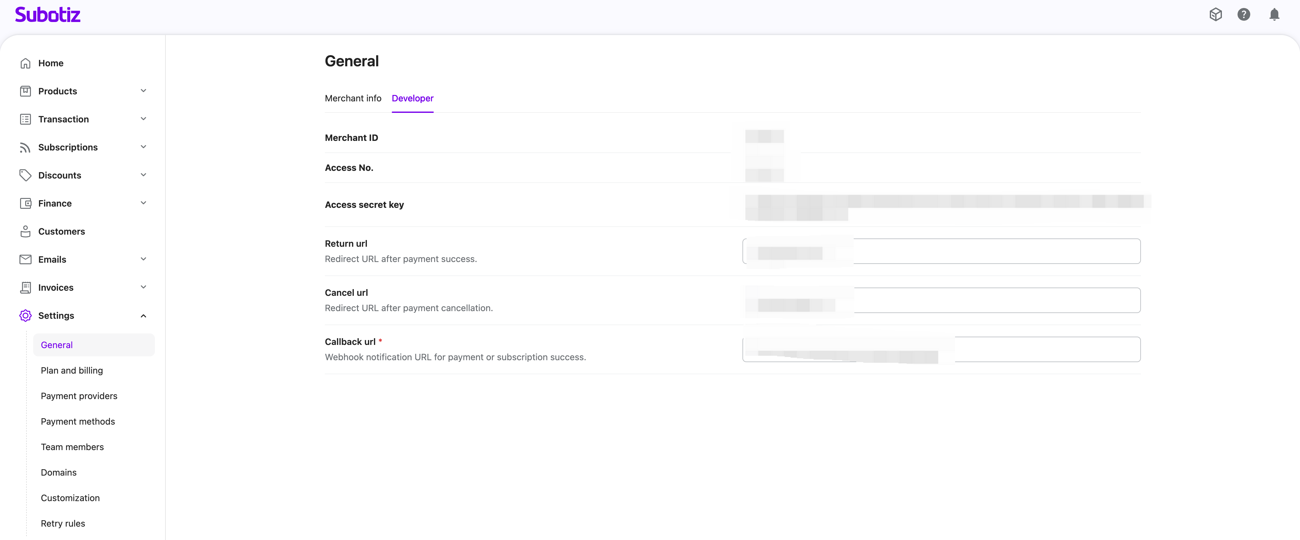
Task: Select the Developer tab
Action: point(412,99)
